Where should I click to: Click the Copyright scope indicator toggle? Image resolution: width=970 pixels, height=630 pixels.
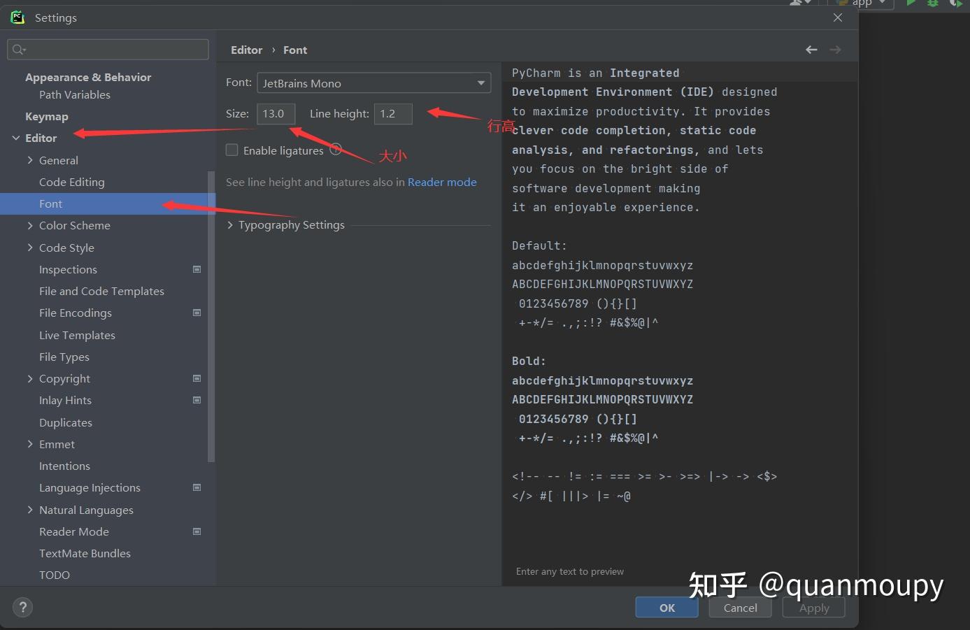click(197, 378)
